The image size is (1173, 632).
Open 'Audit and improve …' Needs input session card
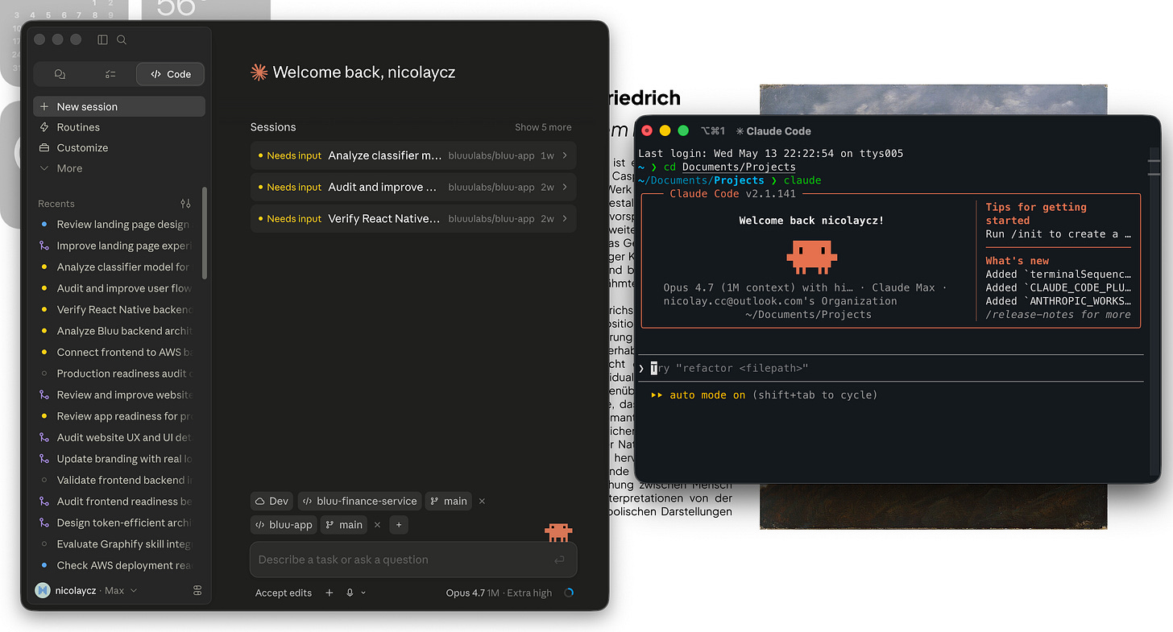click(413, 187)
